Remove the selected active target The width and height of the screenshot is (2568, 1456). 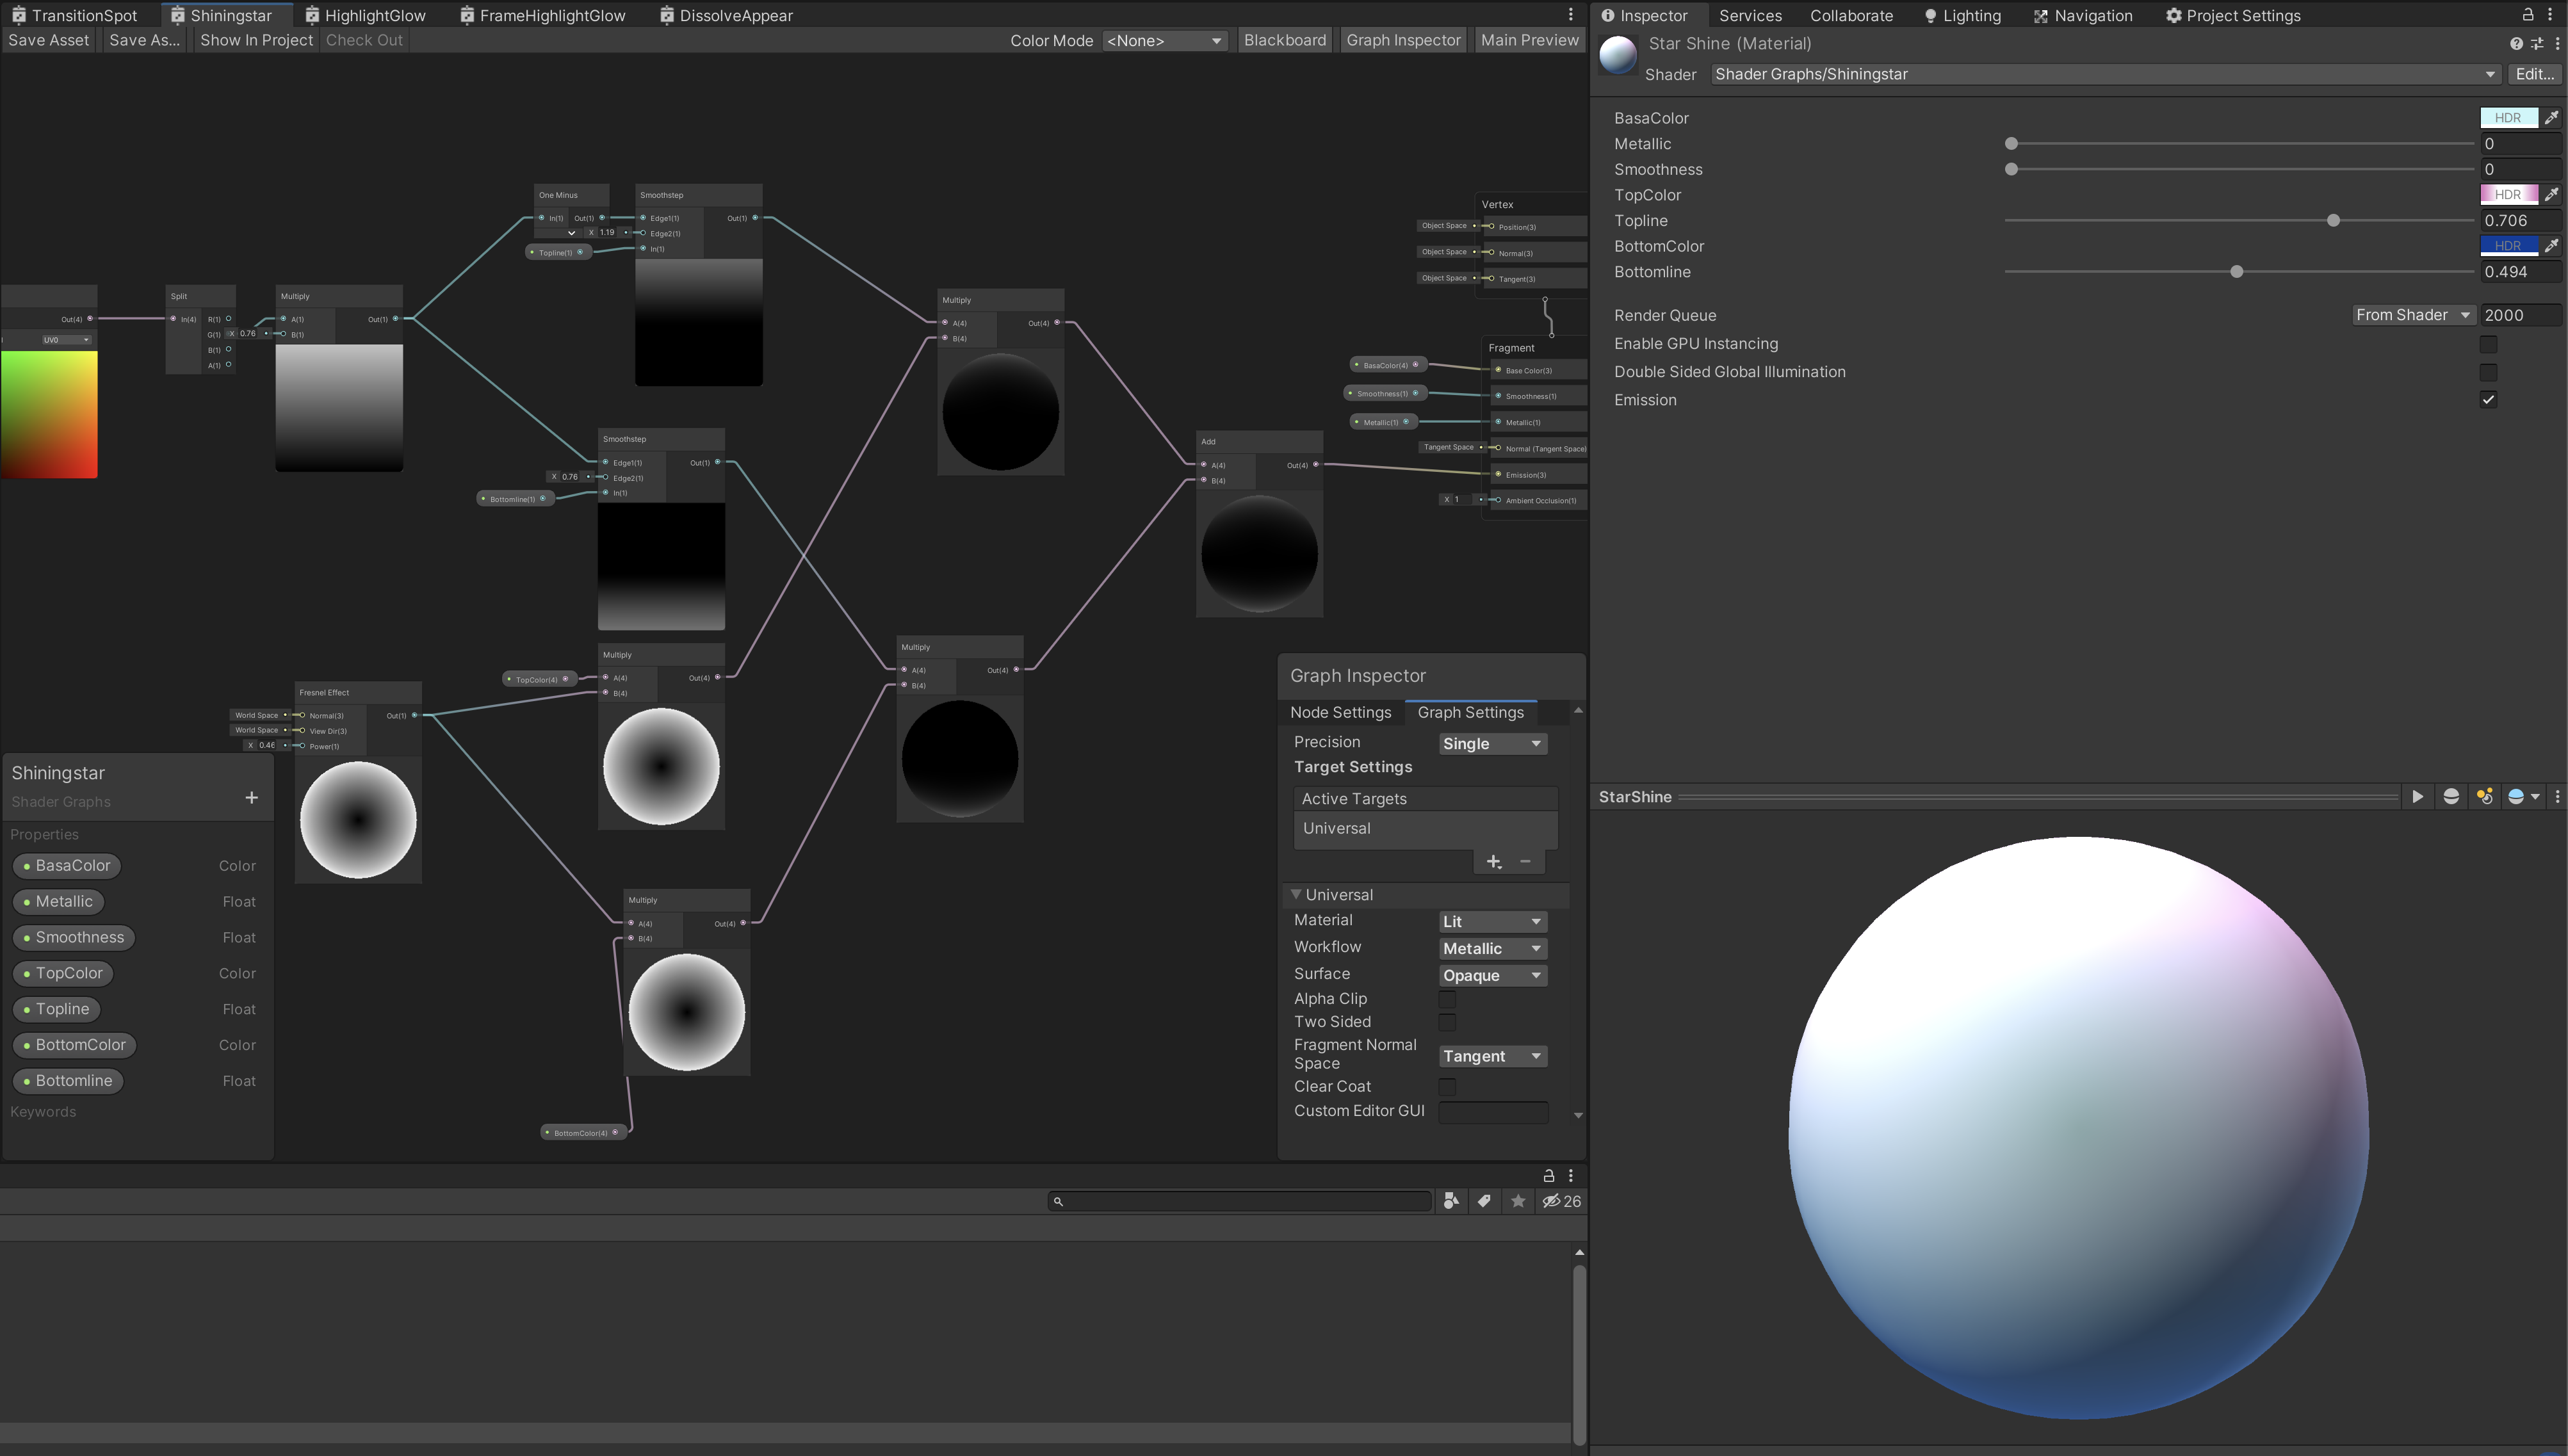click(x=1525, y=862)
